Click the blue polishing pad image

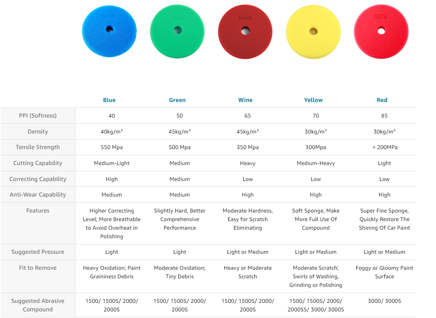(x=109, y=31)
